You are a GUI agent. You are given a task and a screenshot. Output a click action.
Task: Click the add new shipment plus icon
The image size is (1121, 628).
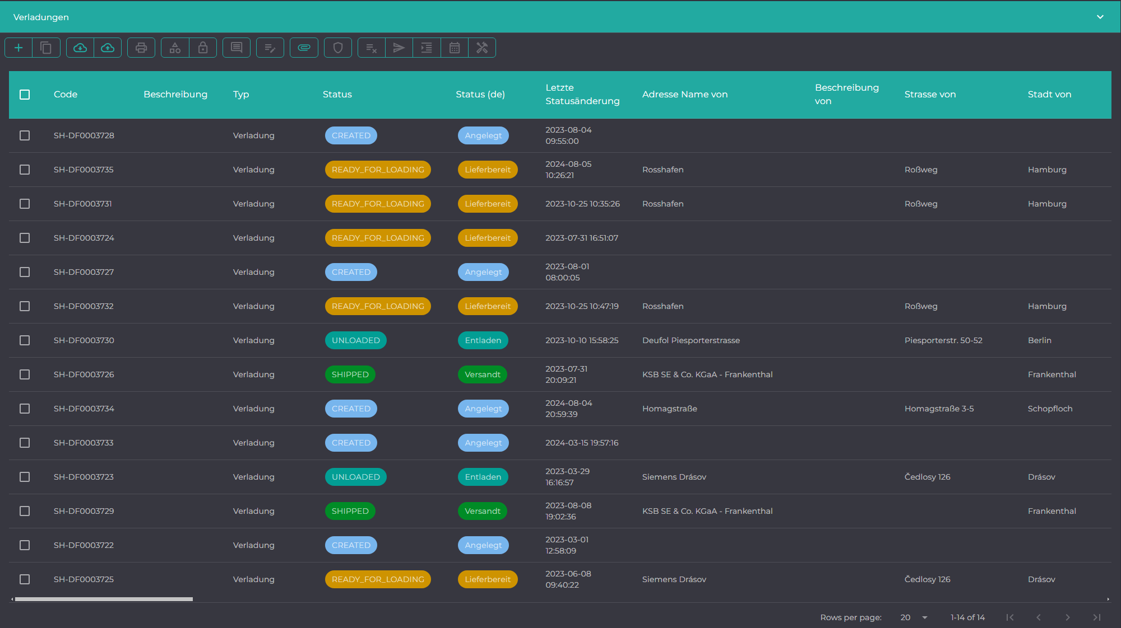tap(18, 48)
